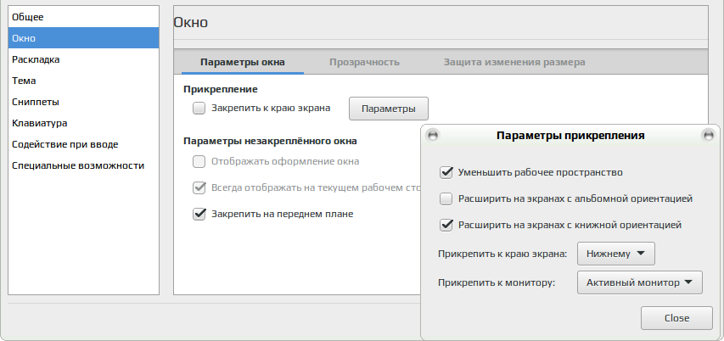The width and height of the screenshot is (724, 341).
Task: Open Специальные возможности category
Action: click(x=83, y=165)
